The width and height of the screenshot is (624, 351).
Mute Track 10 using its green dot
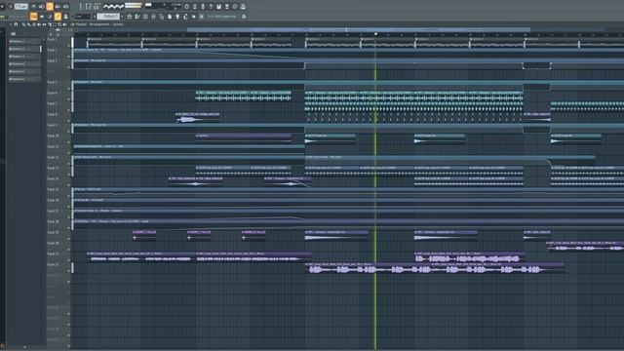[x=69, y=142]
